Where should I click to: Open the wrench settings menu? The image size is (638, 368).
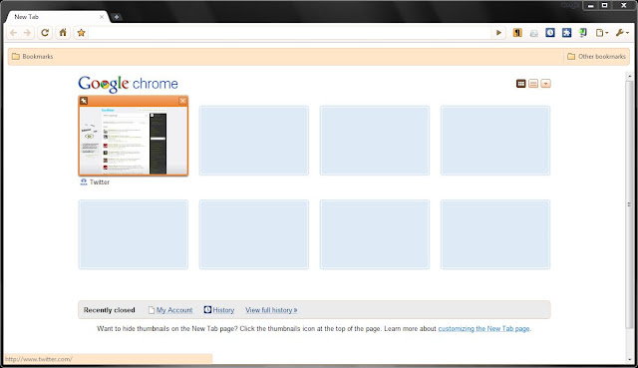[622, 33]
